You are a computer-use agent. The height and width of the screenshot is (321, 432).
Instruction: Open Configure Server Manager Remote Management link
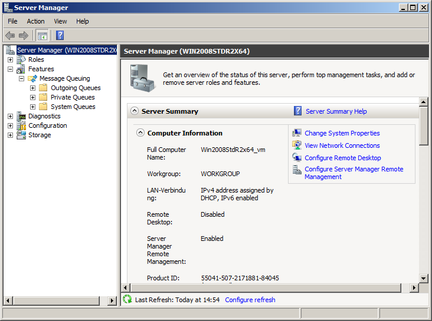tap(354, 173)
